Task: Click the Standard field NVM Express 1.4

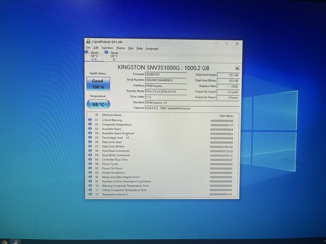Action: pyautogui.click(x=192, y=103)
